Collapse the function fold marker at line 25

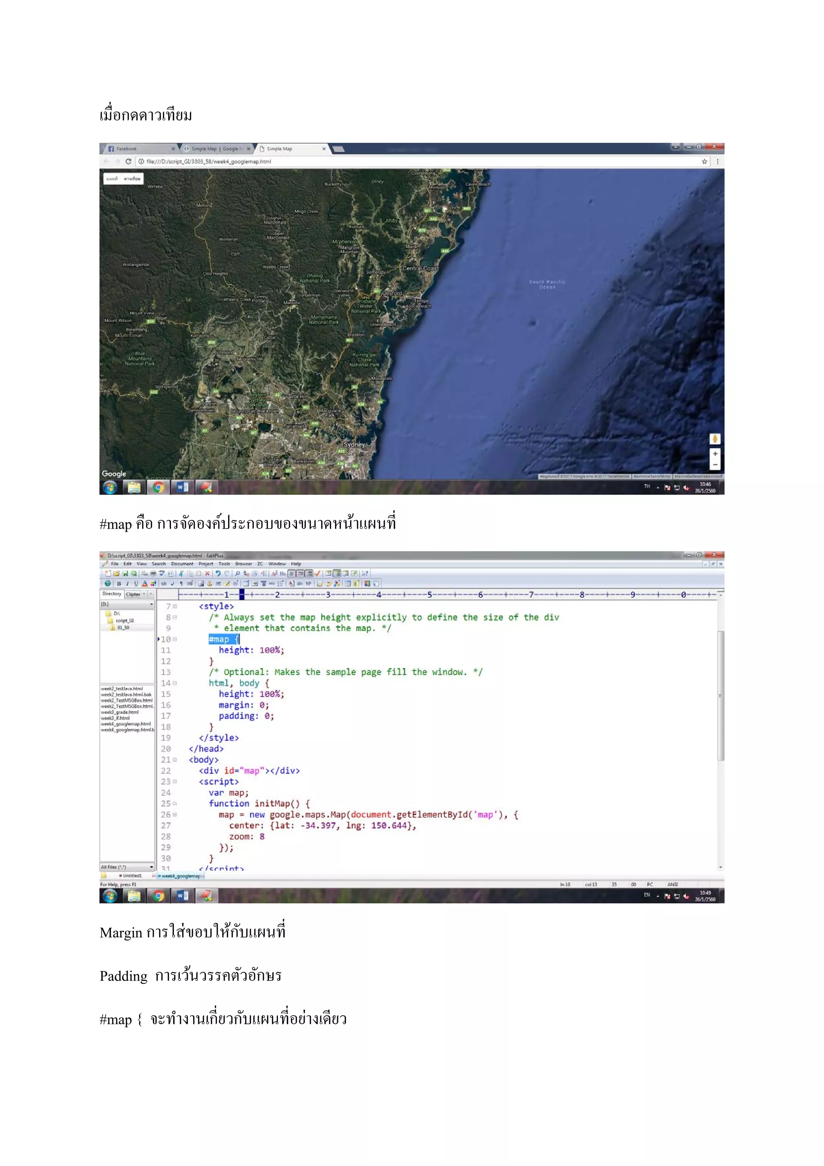(x=175, y=803)
